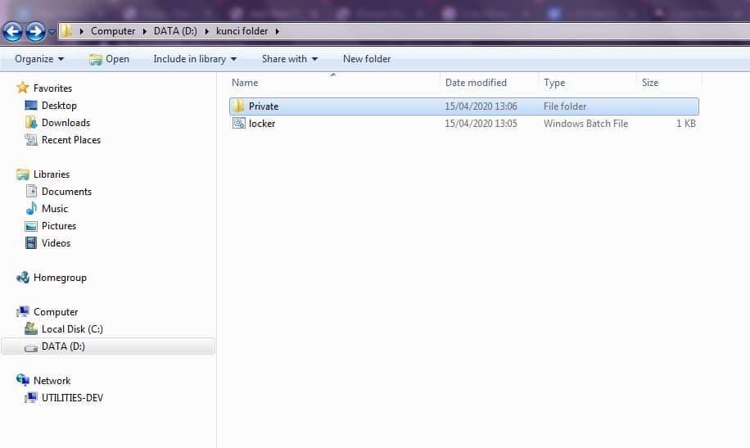Expand the arrow after DATA (D:) in breadcrumb
Viewport: 750px width, 448px height.
[x=206, y=32]
